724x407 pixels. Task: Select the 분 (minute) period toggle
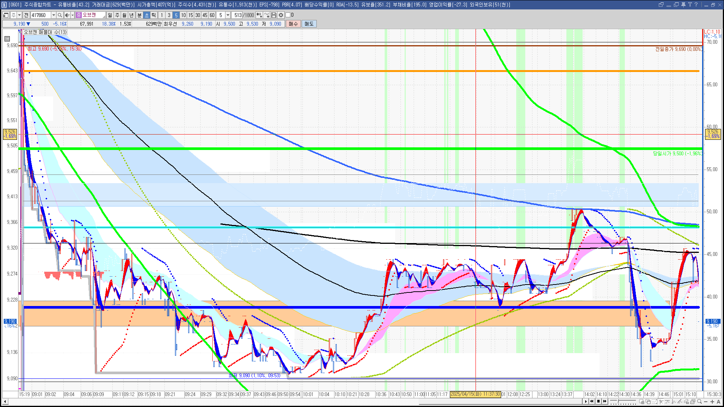[139, 15]
